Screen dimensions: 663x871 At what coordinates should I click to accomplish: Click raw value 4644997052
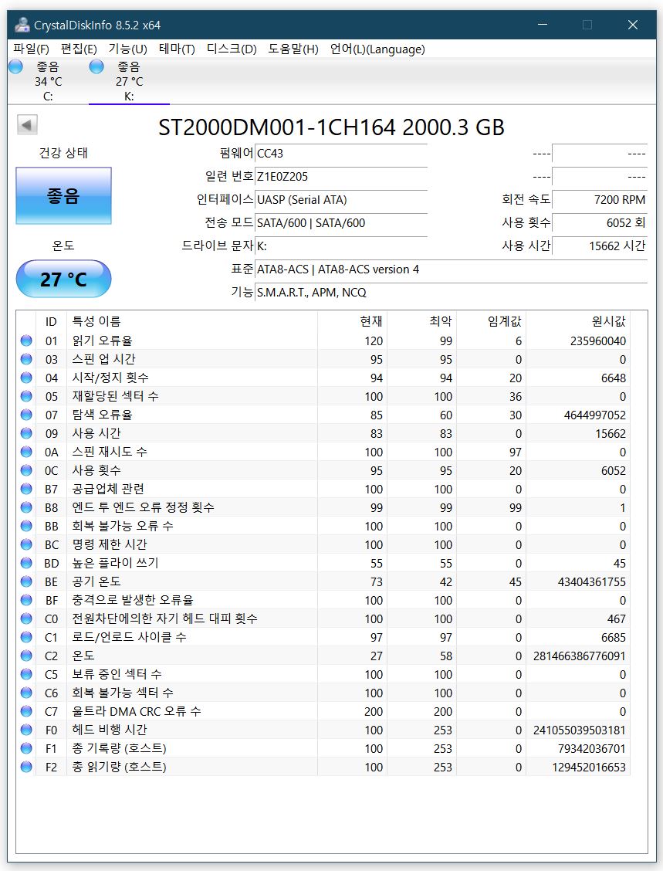coord(595,415)
